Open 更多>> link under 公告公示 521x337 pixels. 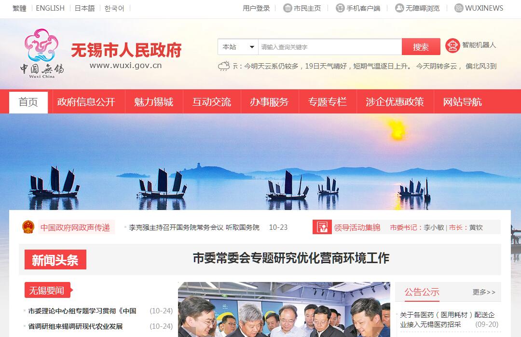pos(484,292)
